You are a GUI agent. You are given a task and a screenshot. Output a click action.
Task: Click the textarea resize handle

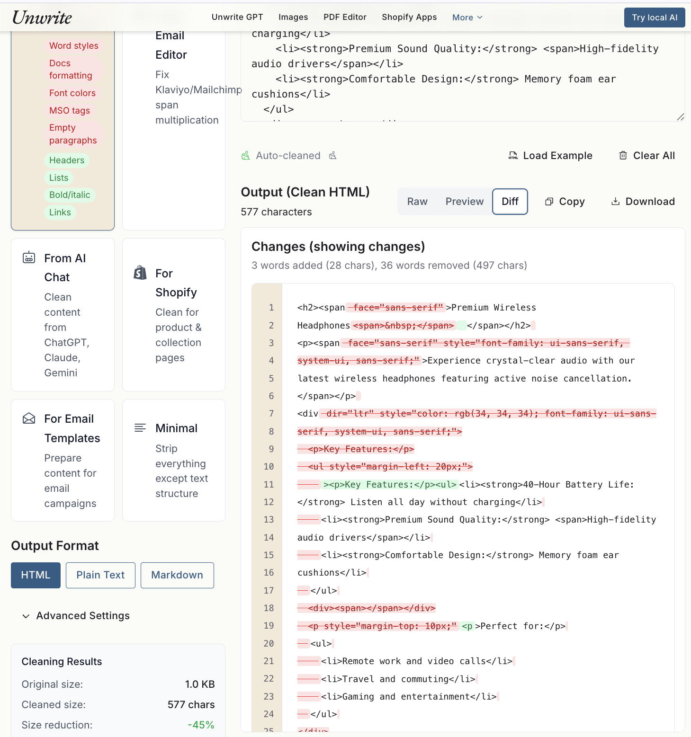coord(680,117)
